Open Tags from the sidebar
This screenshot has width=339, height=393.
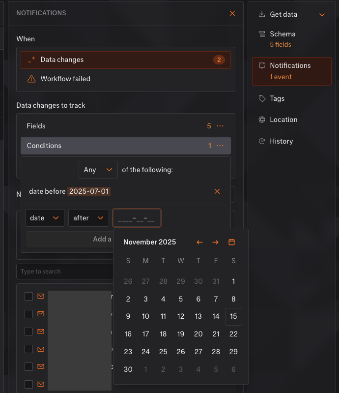pos(277,98)
